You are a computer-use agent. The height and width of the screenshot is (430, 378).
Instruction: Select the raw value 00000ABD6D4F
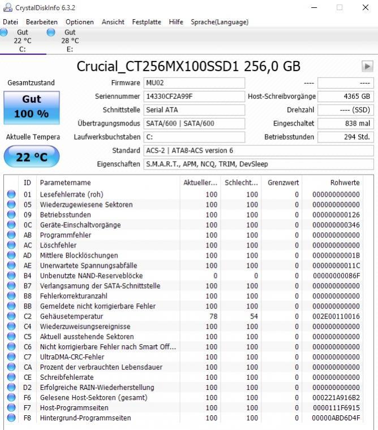click(x=336, y=418)
